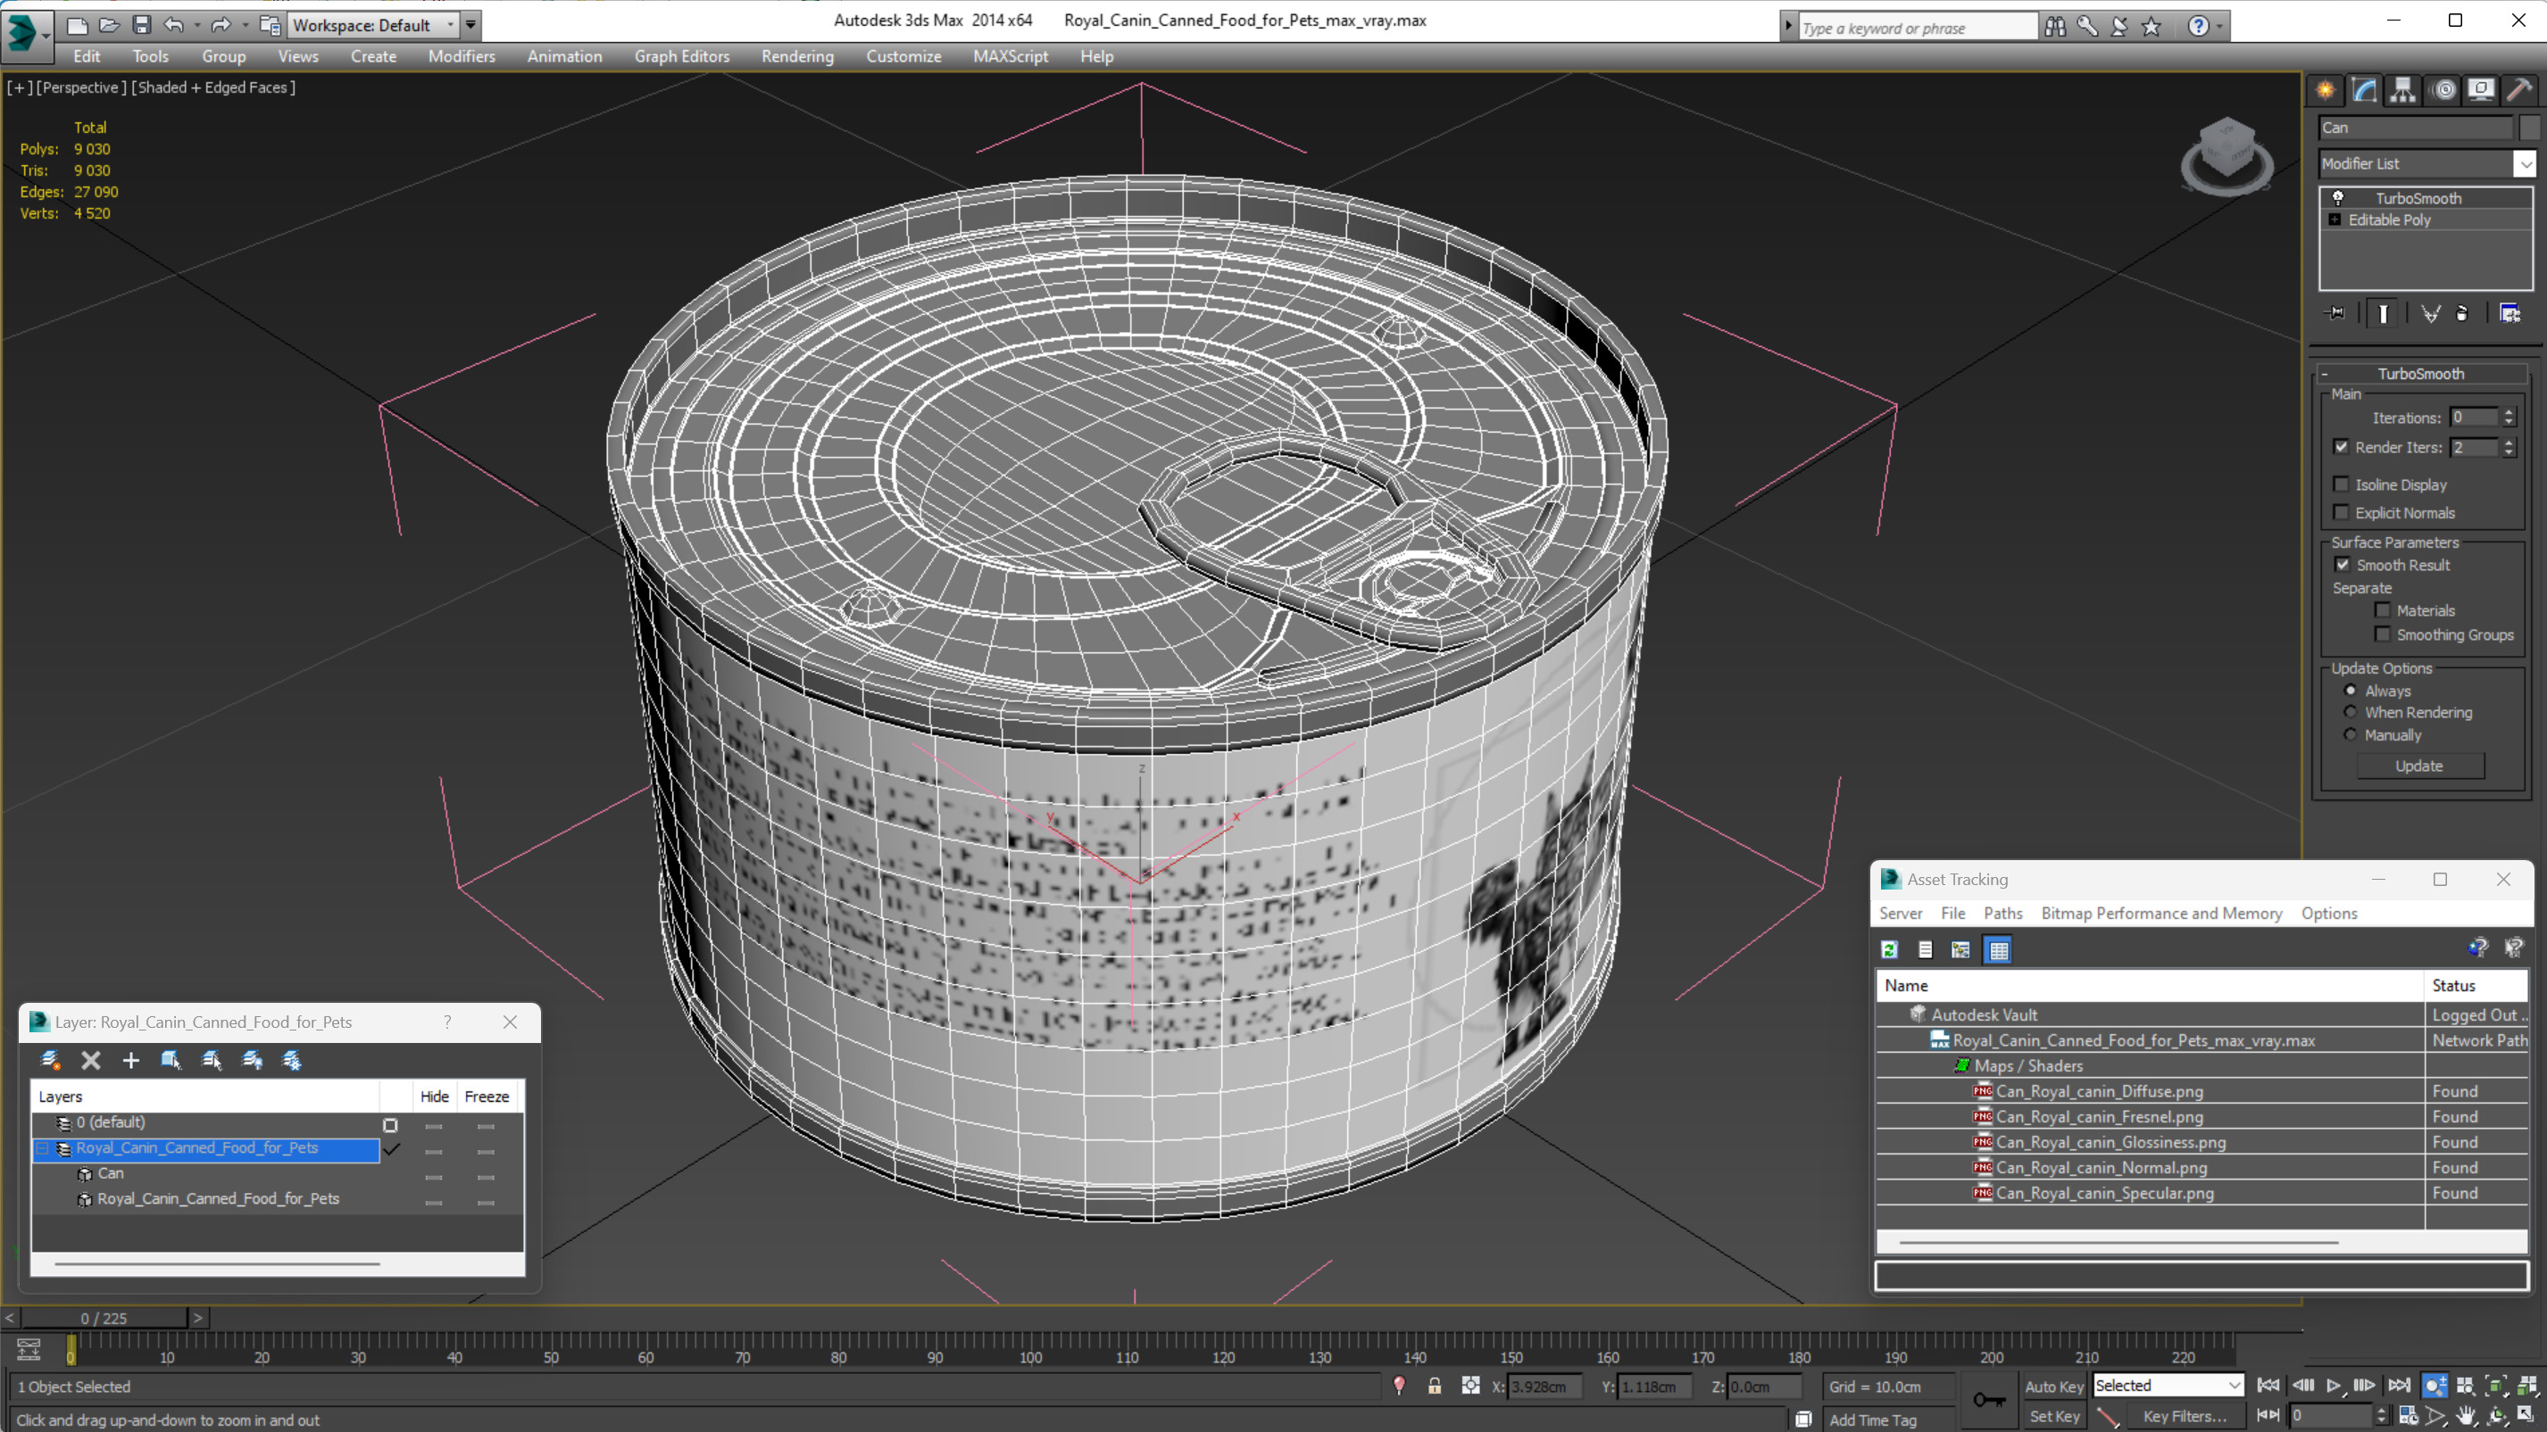2547x1432 pixels.
Task: Click the Refresh icon in Asset Tracking
Action: (x=1889, y=949)
